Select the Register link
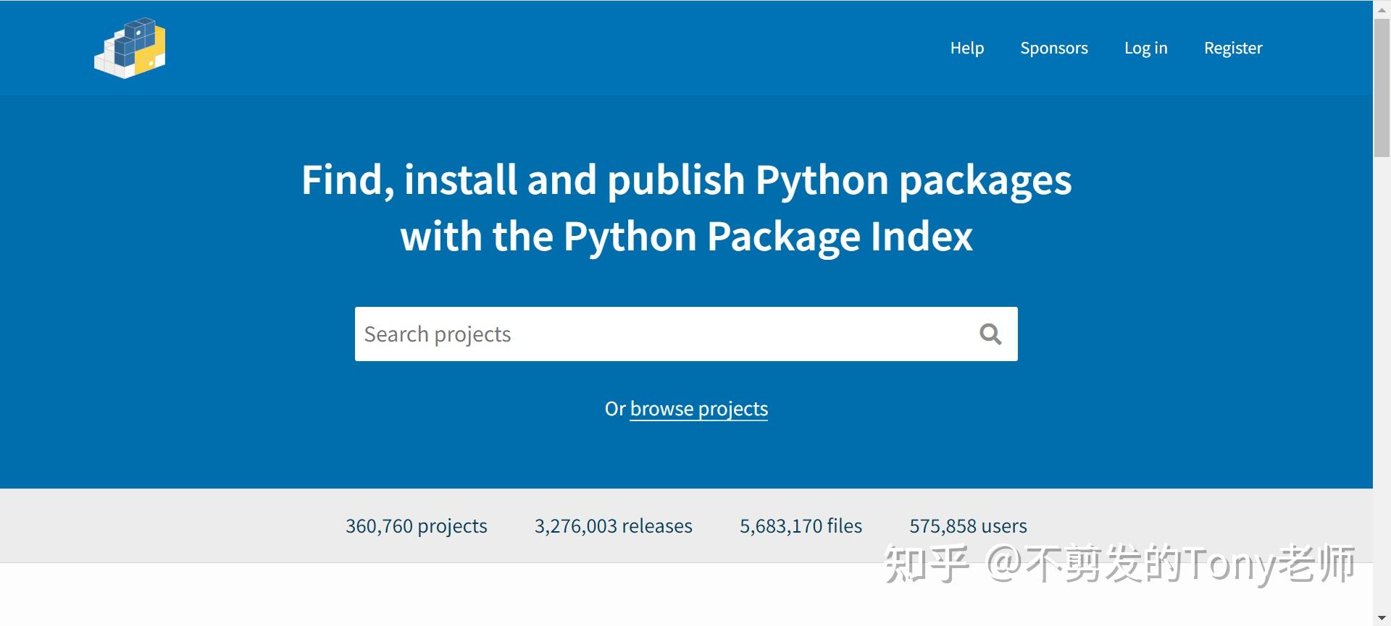 1232,48
